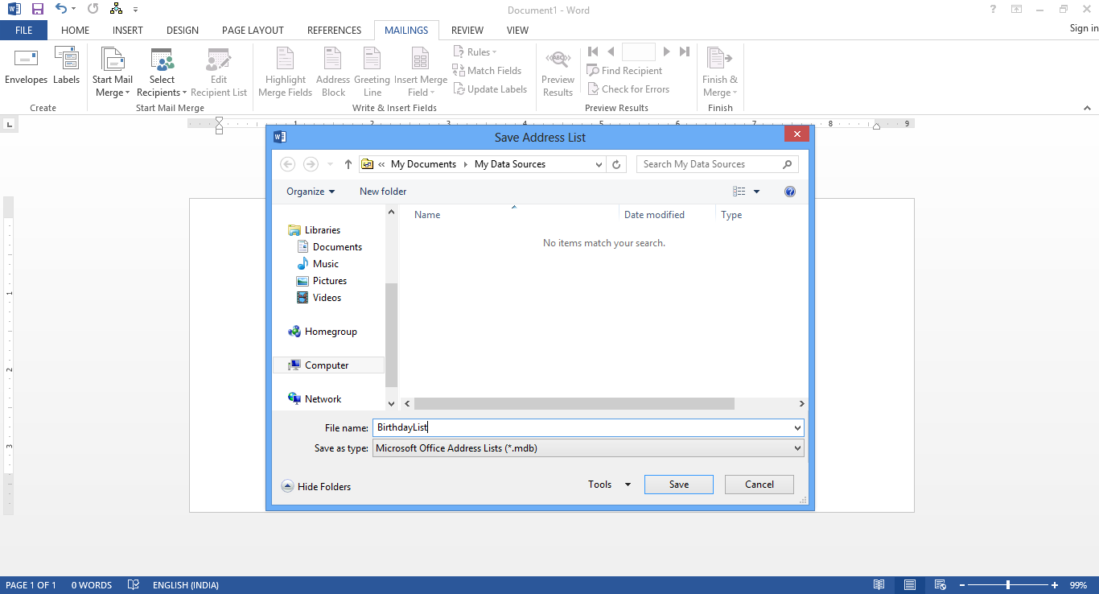Click the Word Help question mark icon
The width and height of the screenshot is (1099, 594).
(x=993, y=10)
